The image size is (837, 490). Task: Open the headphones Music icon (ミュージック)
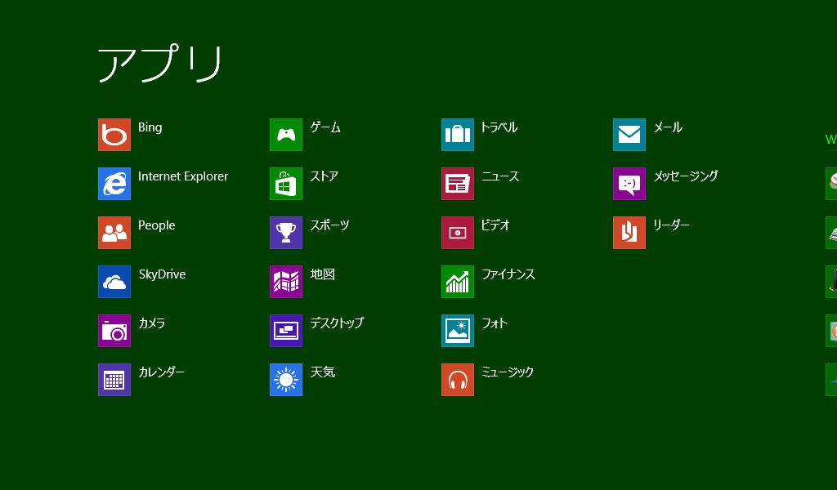click(458, 380)
